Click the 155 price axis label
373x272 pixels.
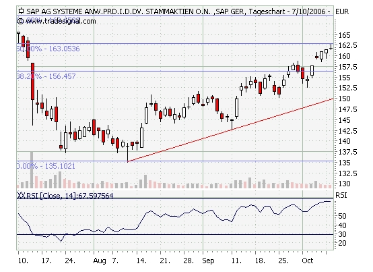coord(344,78)
